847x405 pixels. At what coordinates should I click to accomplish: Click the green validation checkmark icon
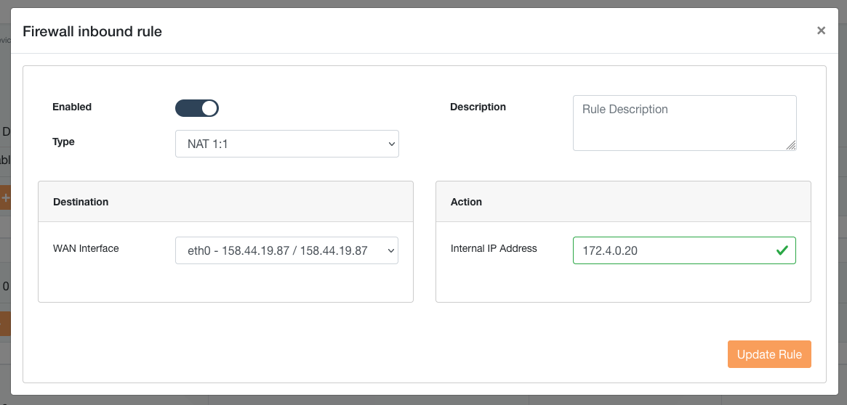[x=782, y=250]
